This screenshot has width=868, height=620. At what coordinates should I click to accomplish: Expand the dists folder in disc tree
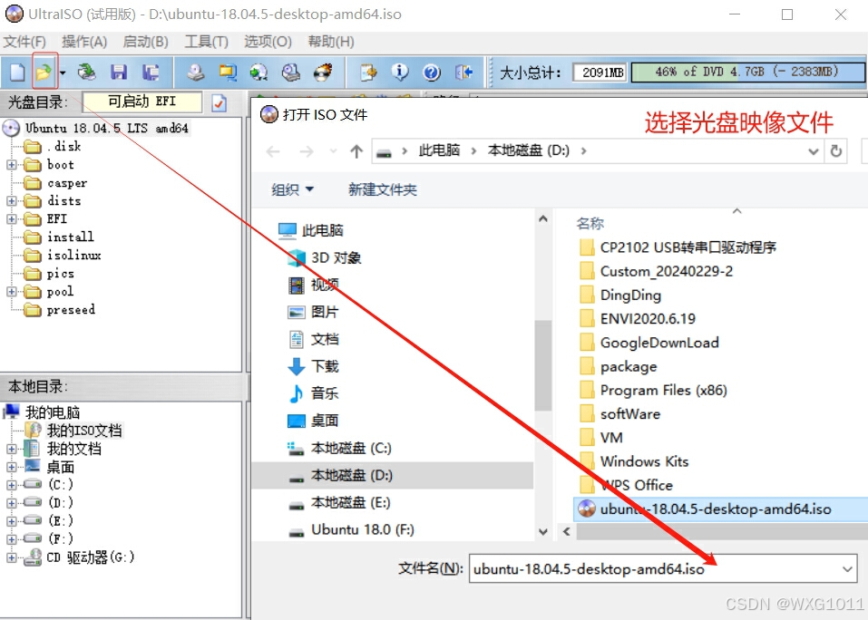tap(12, 201)
